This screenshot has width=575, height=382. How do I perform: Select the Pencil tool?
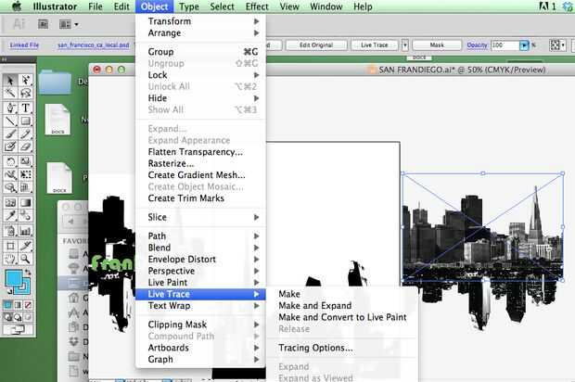point(25,134)
